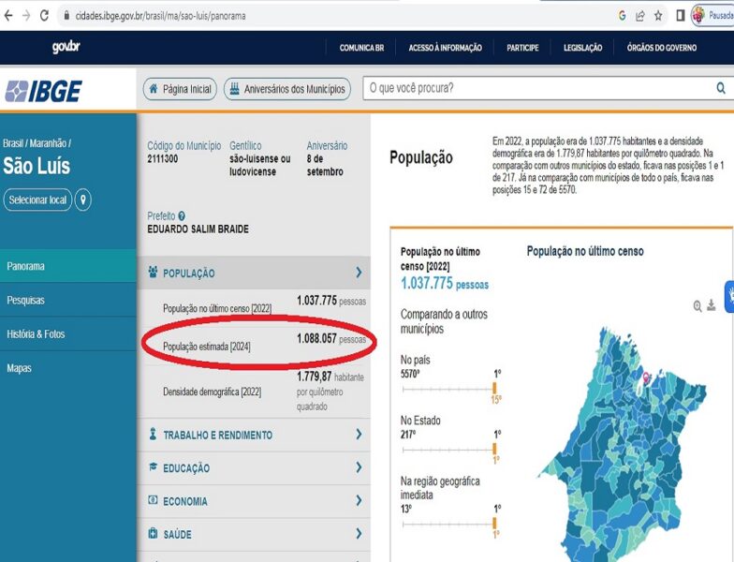The height and width of the screenshot is (562, 734).
Task: Open the Mapas sidebar item
Action: (x=67, y=368)
